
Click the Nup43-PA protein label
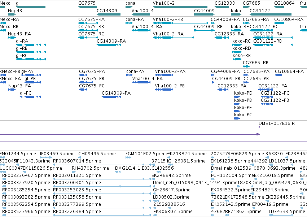point(19,86)
